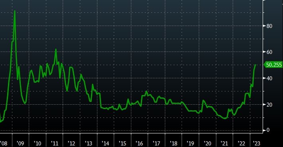Click the '16 year axis label
The width and height of the screenshot is (283, 147).
click(139, 143)
